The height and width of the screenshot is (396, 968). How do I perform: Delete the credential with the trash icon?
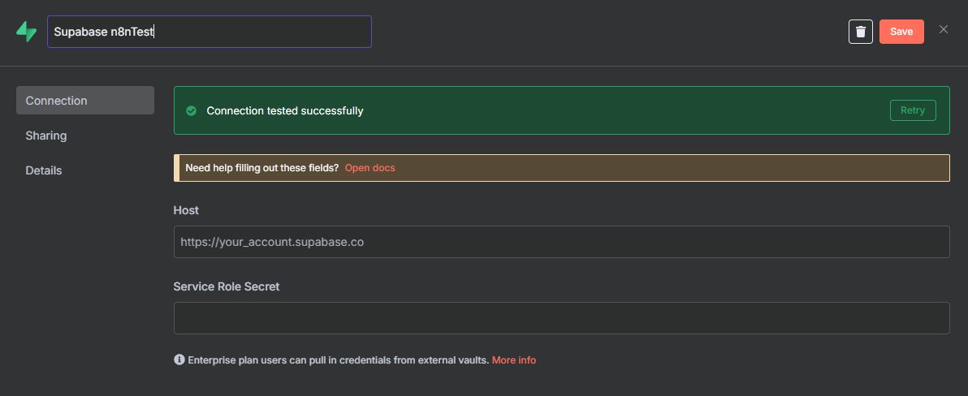[861, 32]
